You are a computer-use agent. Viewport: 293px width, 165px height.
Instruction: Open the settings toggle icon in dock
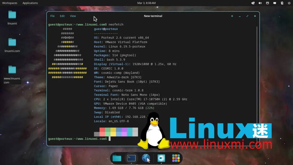click(x=161, y=158)
